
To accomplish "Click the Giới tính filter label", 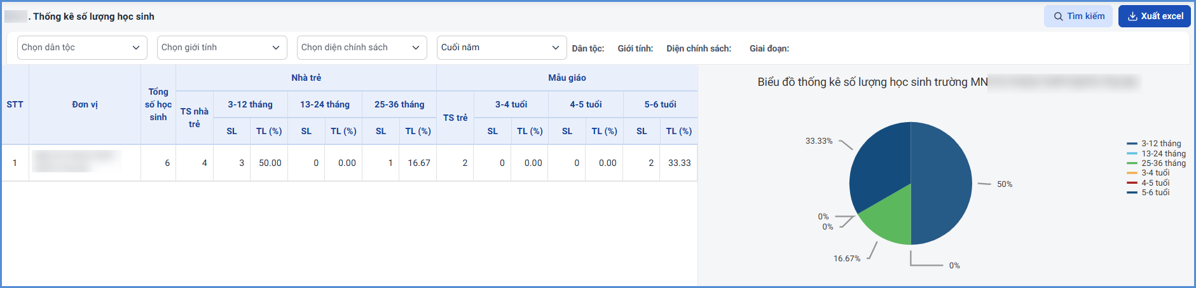I will [x=635, y=48].
